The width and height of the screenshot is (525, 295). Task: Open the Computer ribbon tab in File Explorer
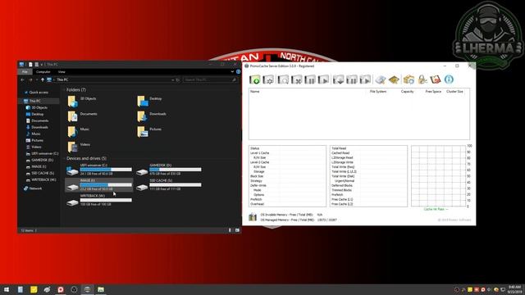43,71
